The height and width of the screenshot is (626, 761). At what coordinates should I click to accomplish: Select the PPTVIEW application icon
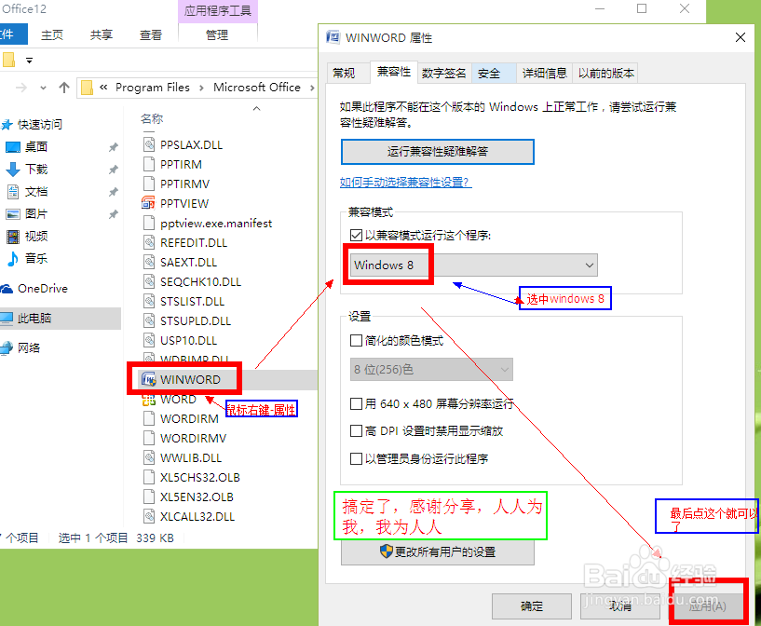pyautogui.click(x=148, y=203)
